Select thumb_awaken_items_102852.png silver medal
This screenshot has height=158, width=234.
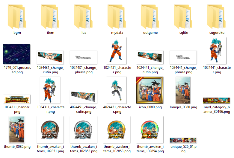[x=83, y=130]
